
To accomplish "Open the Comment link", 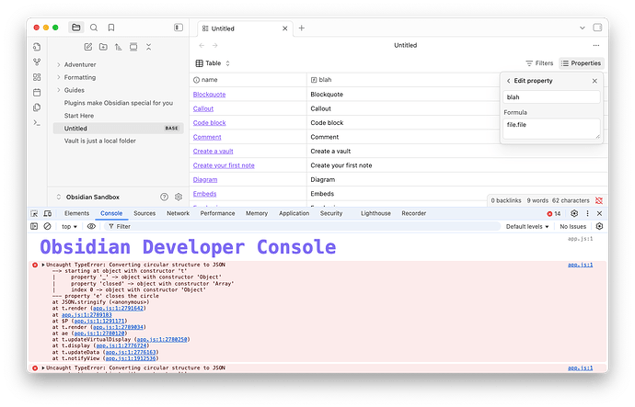I will pos(207,137).
